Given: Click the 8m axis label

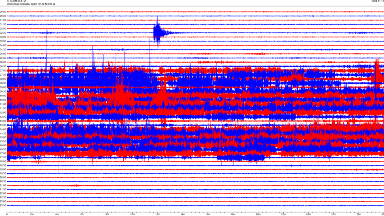Looking at the screenshot, I should [107, 214].
